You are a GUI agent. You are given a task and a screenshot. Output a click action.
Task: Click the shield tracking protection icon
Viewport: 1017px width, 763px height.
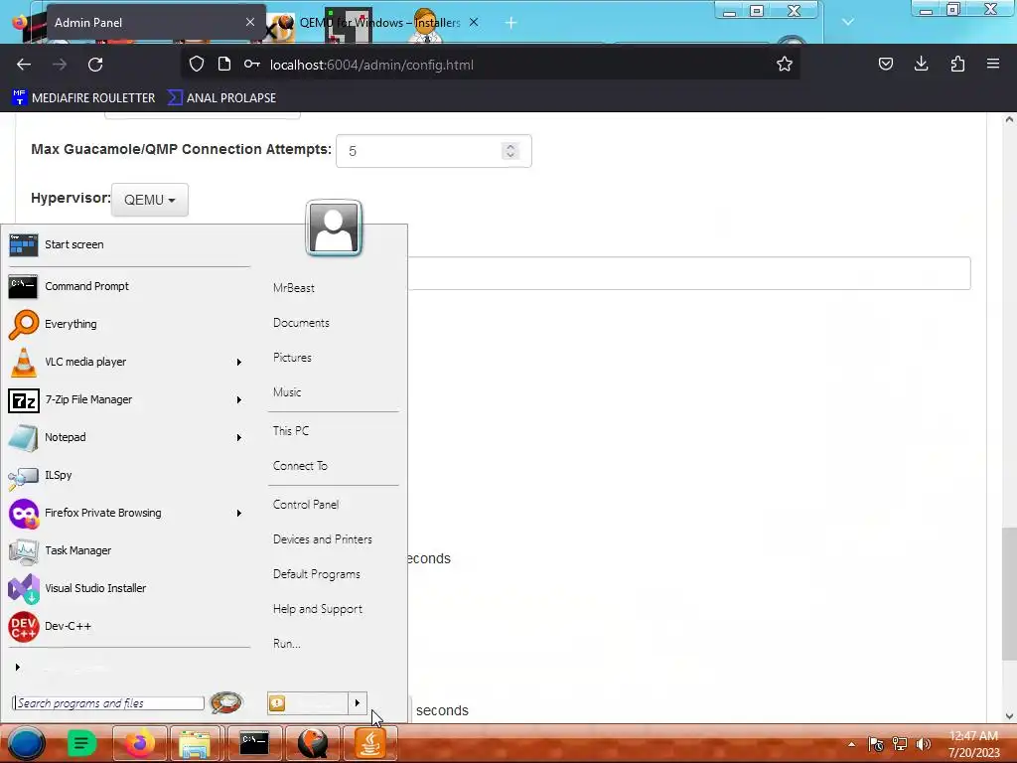click(x=197, y=65)
